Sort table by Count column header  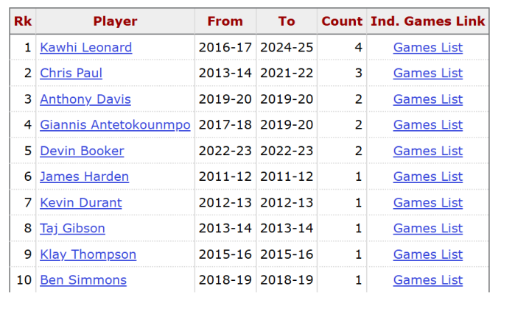(342, 21)
